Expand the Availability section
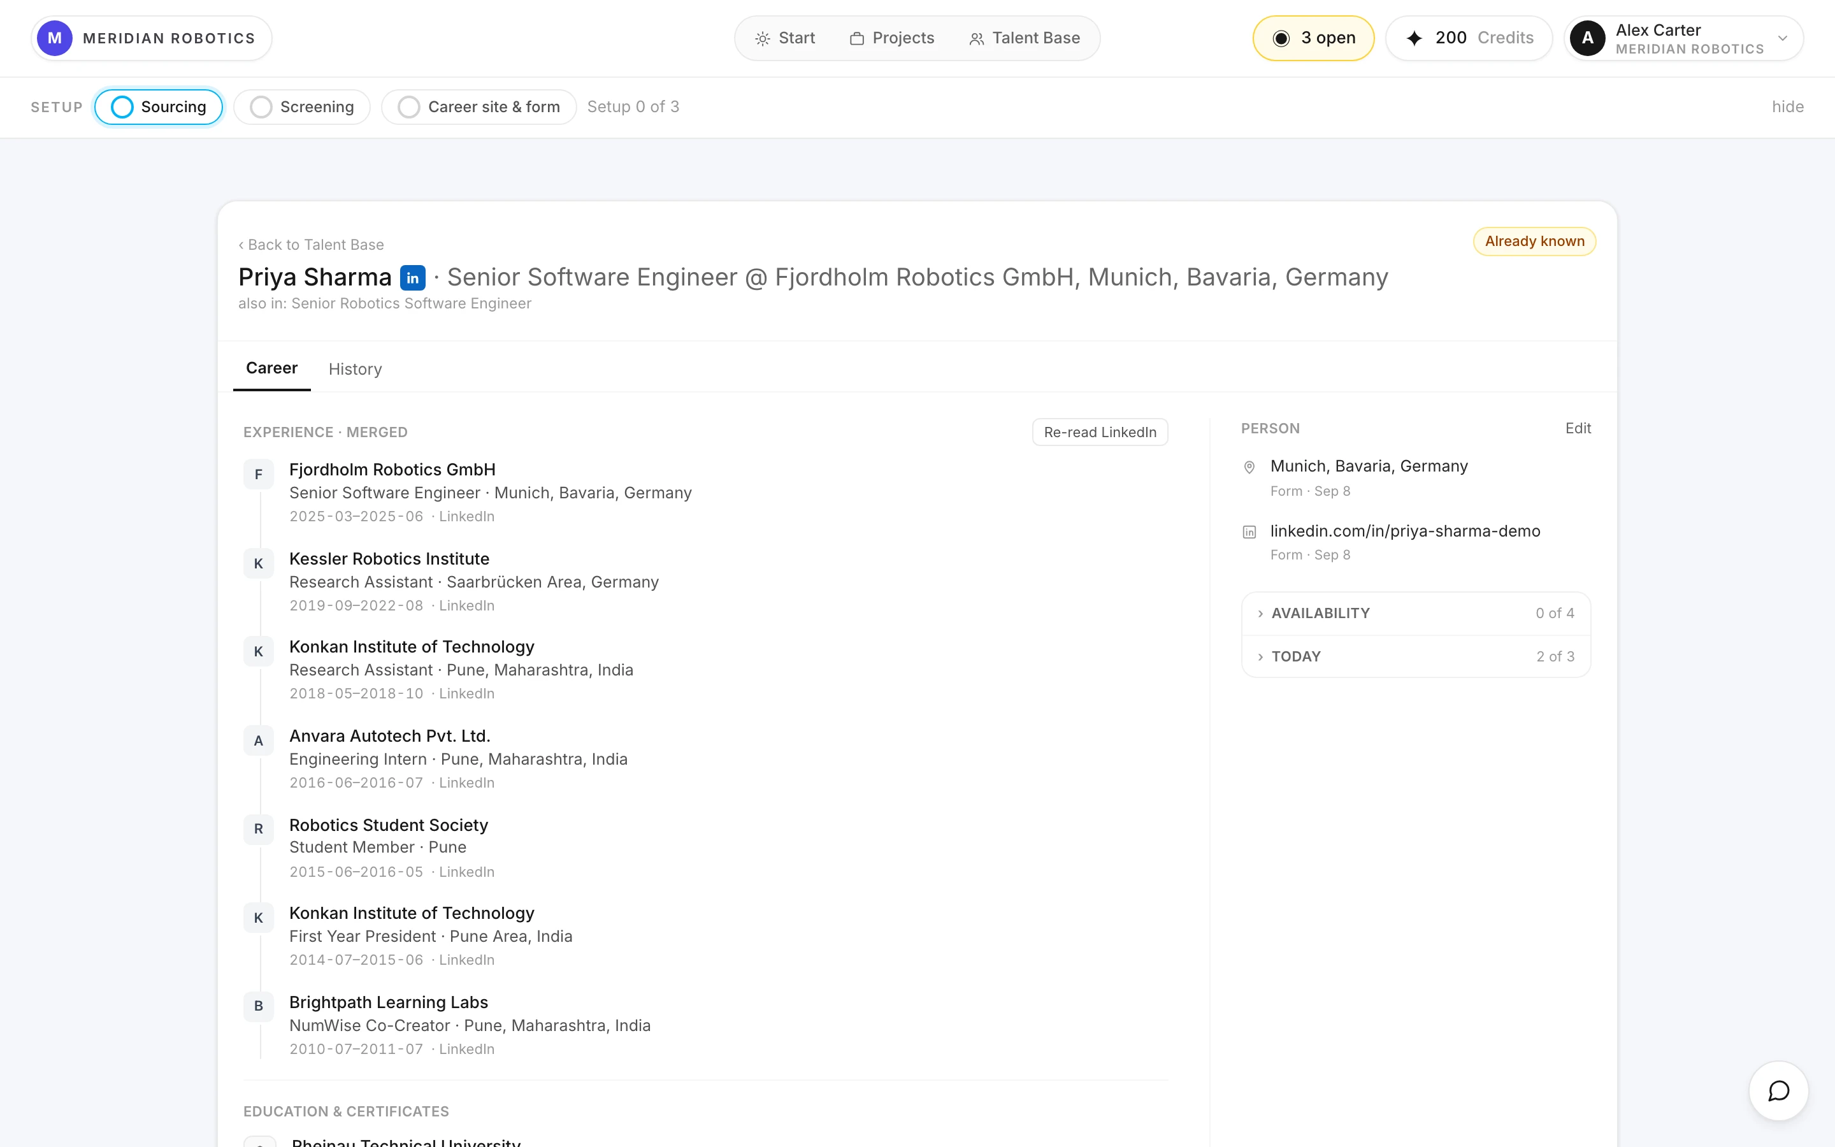This screenshot has width=1835, height=1147. click(x=1416, y=613)
